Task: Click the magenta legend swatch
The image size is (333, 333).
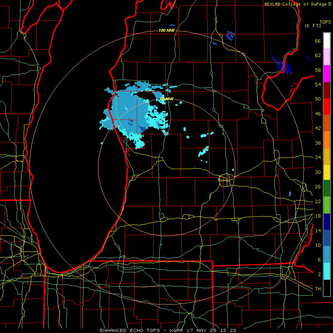Action: (327, 74)
